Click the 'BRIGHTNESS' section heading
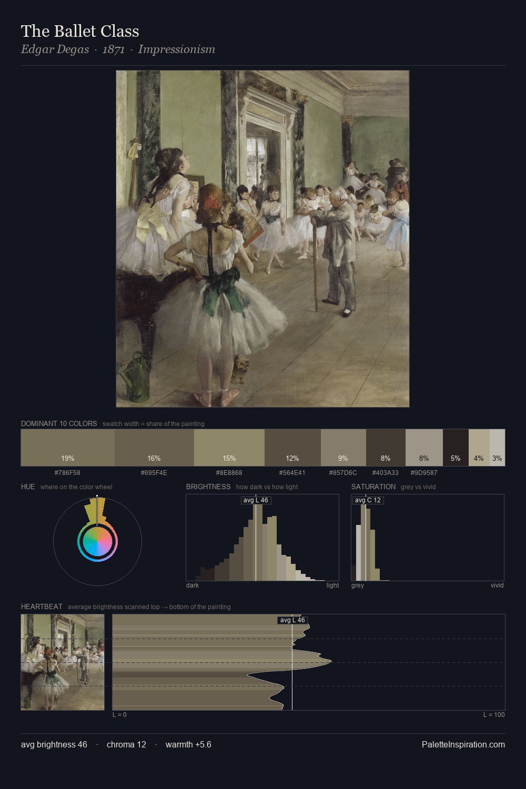 pyautogui.click(x=208, y=487)
